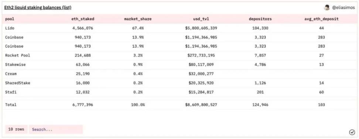This screenshot has height=139, width=359.
Task: Click Lido's $5,800,605,339 usd_tvl value
Action: (201, 28)
